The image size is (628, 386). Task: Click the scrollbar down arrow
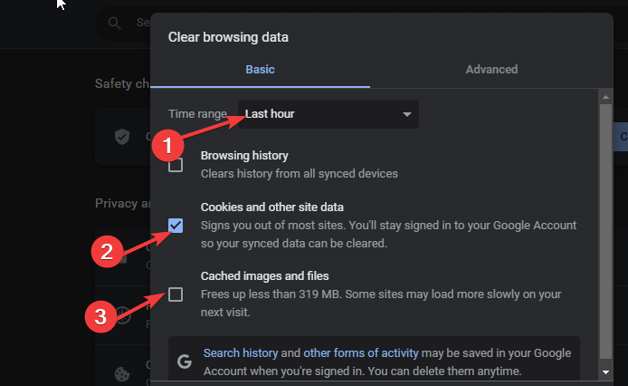click(605, 372)
